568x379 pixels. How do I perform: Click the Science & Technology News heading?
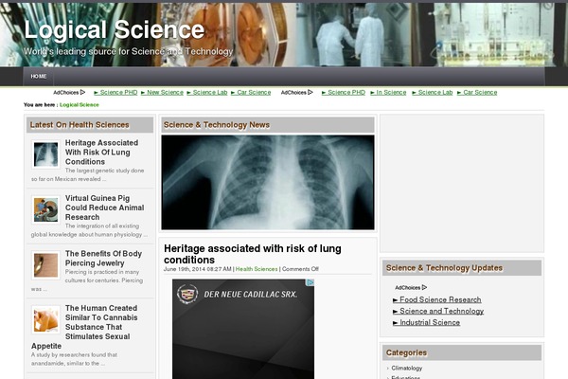pos(216,125)
